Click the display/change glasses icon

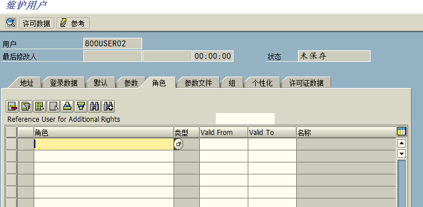click(11, 23)
